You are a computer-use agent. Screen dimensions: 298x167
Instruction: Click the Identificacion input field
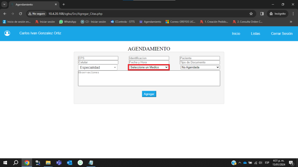149,58
